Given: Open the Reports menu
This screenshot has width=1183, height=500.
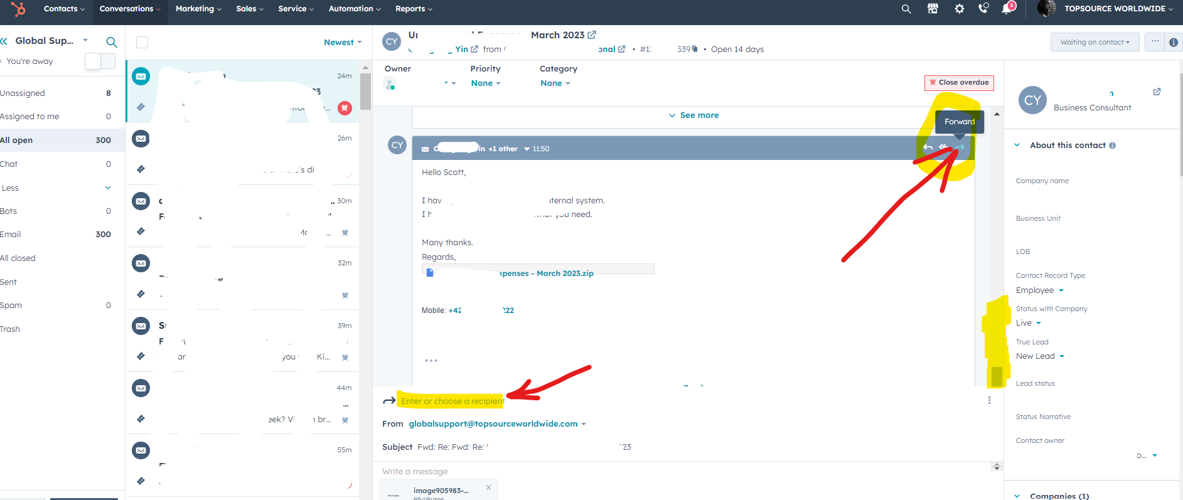Looking at the screenshot, I should [414, 9].
